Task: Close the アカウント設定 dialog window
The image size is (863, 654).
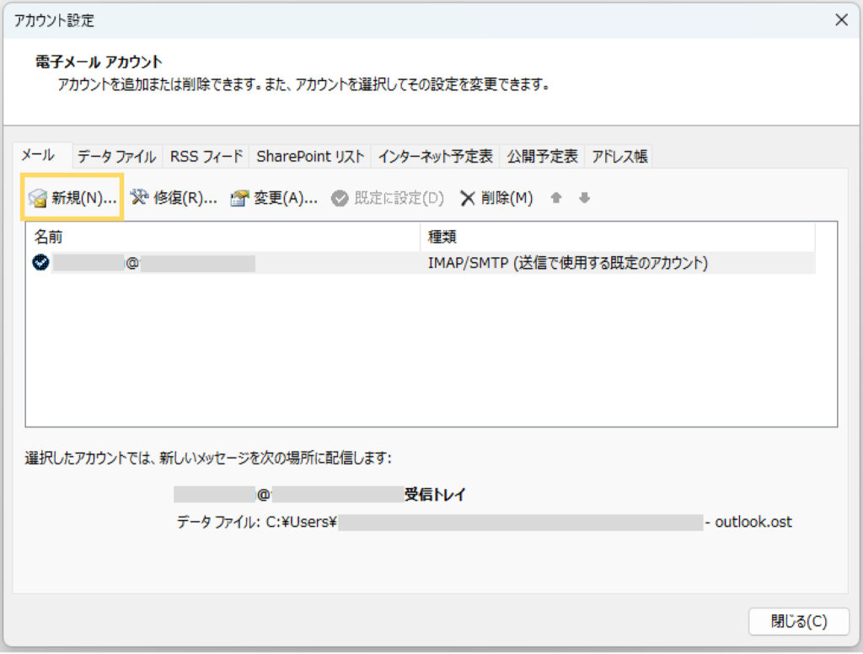Action: click(840, 20)
